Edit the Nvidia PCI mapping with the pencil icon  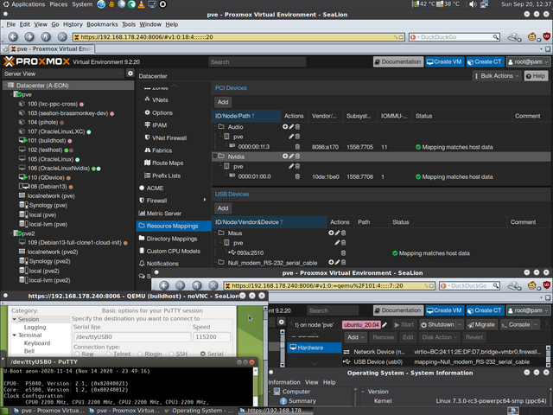coord(291,156)
